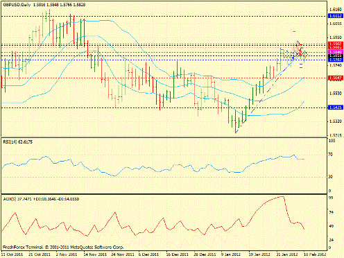344x258 pixels.
Task: Click the 1.5740 price axis value
Action: [x=336, y=65]
